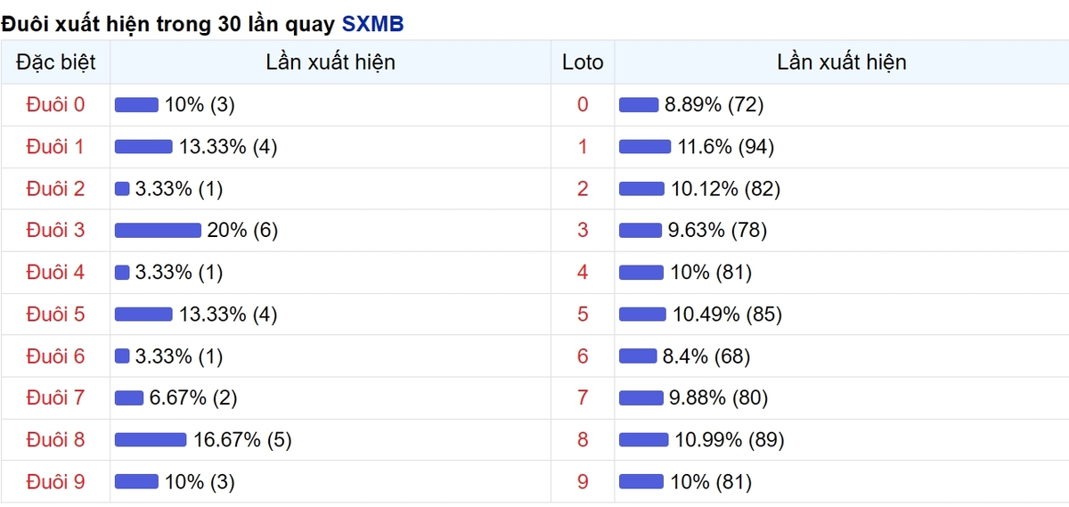Click the 8.89% (72) value text
This screenshot has width=1069, height=507.
[x=714, y=105]
